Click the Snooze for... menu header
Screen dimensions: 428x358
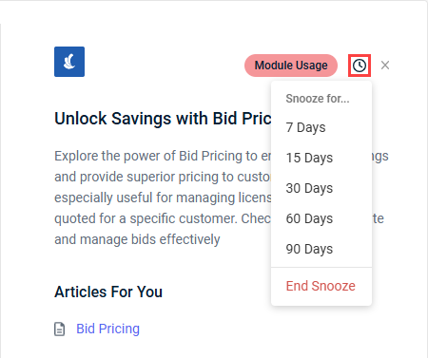(318, 99)
